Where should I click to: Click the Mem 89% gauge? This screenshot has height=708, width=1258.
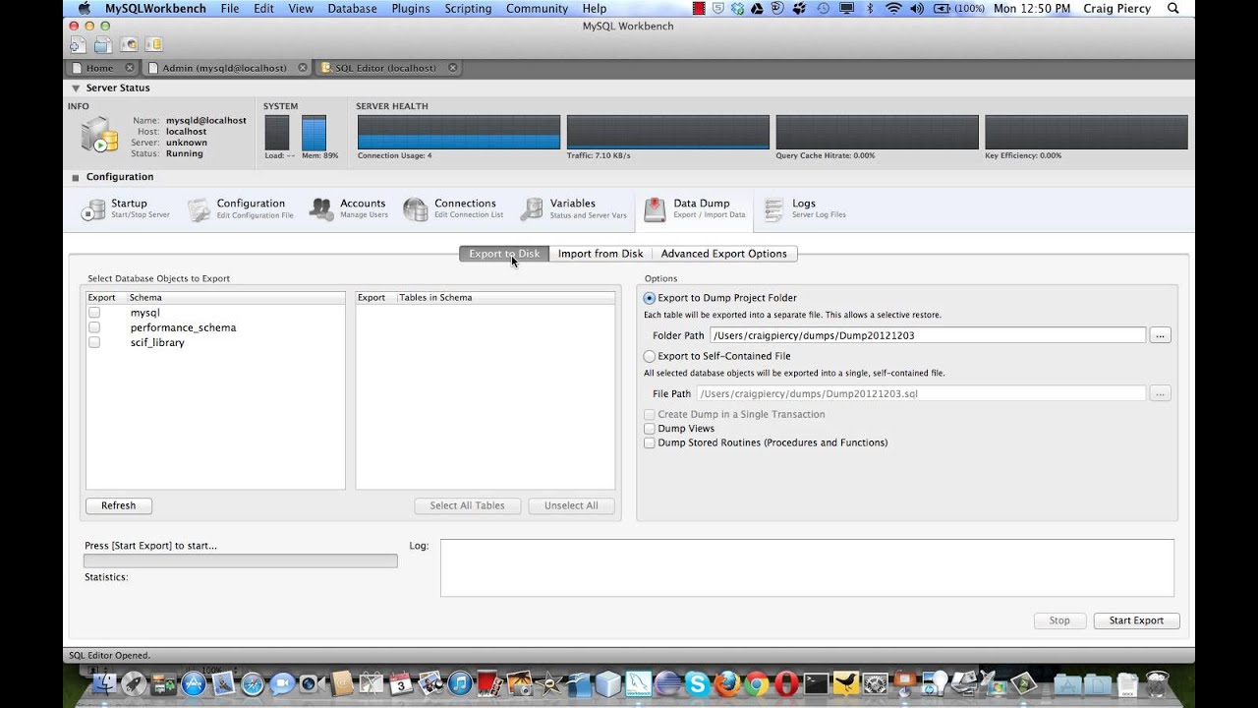click(314, 132)
